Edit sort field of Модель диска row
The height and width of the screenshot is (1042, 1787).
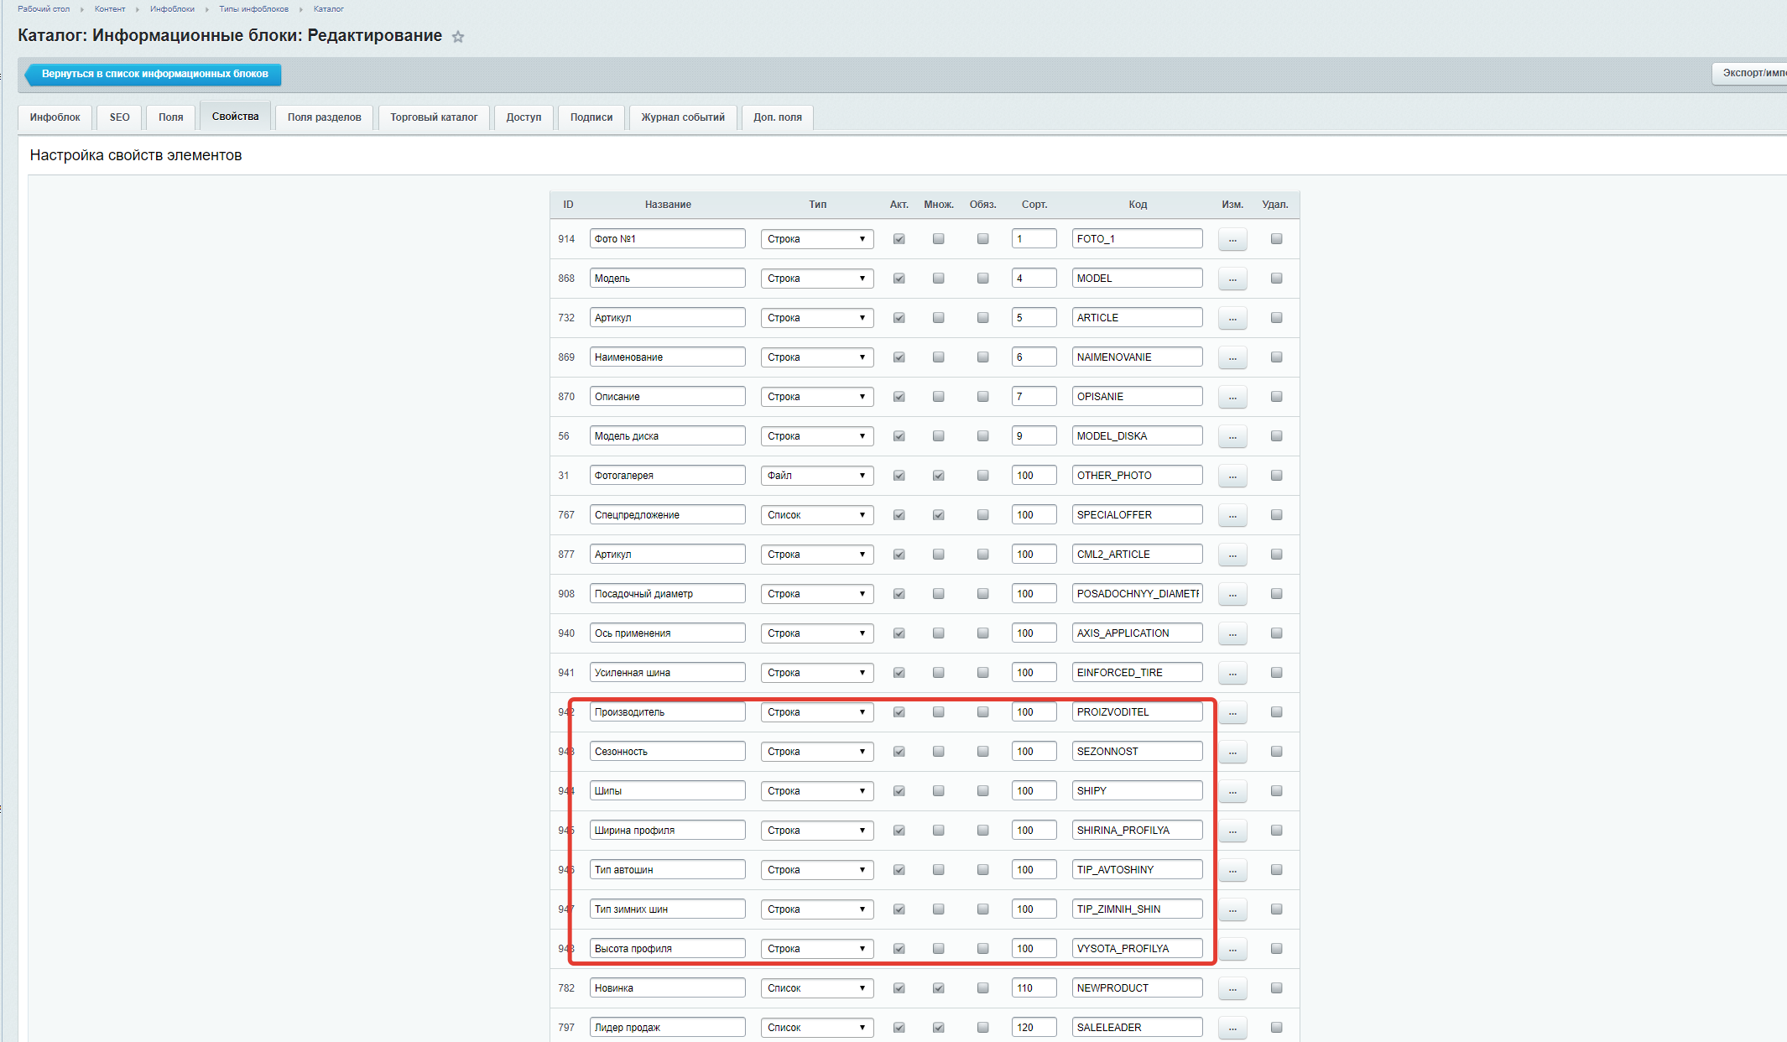pos(1034,436)
